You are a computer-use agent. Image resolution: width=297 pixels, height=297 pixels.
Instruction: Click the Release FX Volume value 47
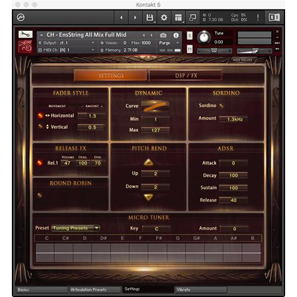coord(67,163)
